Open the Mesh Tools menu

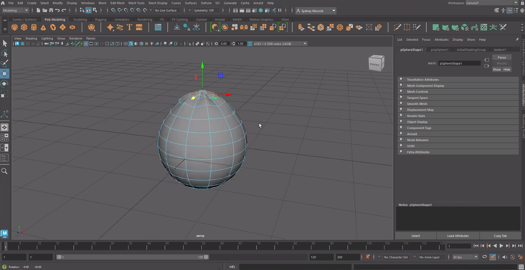[x=136, y=3]
